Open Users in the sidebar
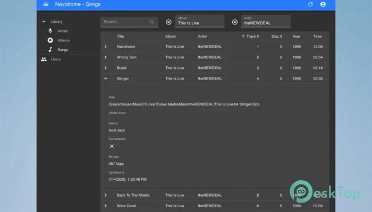Viewport: 372px width, 212px height. point(56,59)
